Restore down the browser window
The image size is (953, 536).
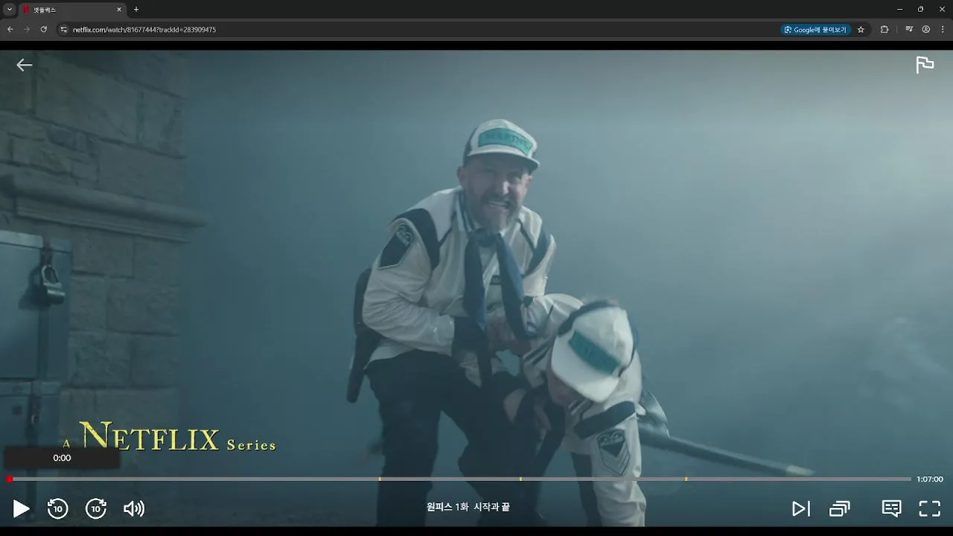pos(920,10)
